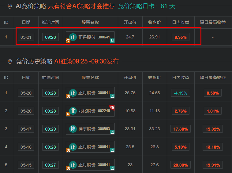Click the closing price 33.23
Image resolution: width=232 pixels, height=173 pixels.
point(155,129)
